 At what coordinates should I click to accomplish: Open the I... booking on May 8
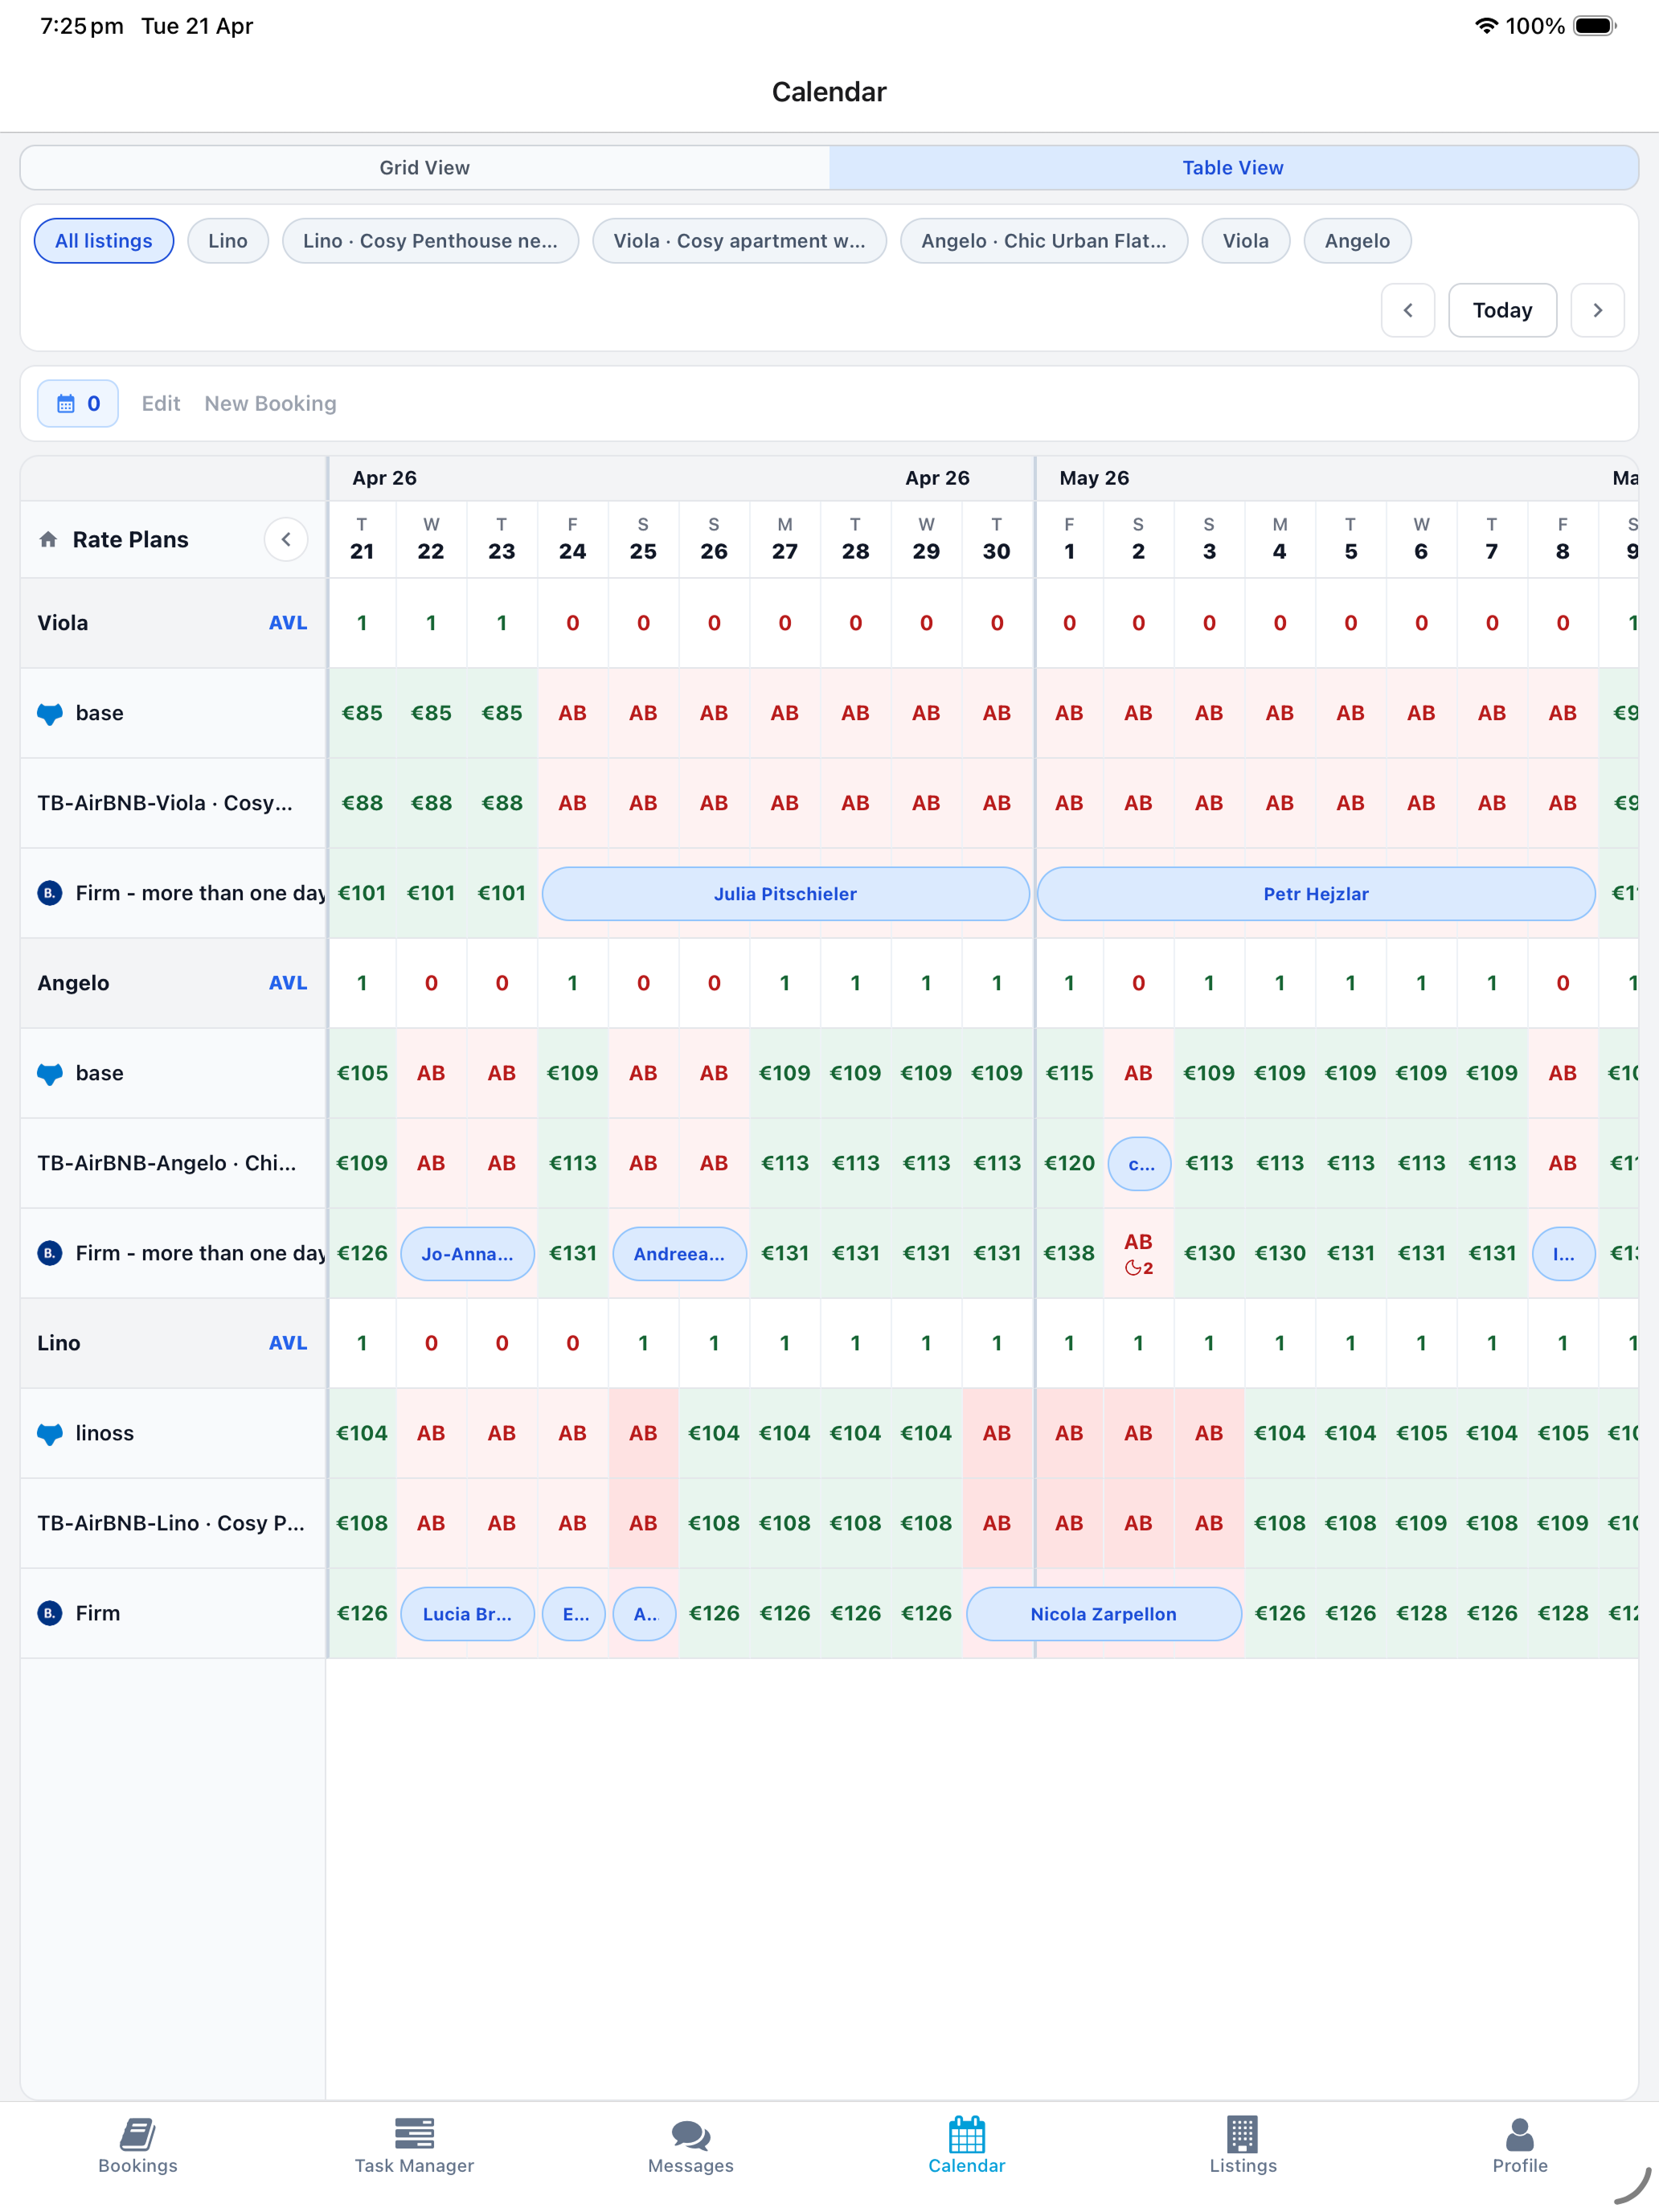point(1563,1254)
